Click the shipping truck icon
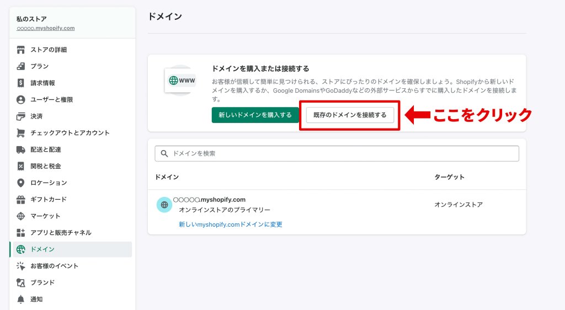The height and width of the screenshot is (310, 565). coord(21,149)
